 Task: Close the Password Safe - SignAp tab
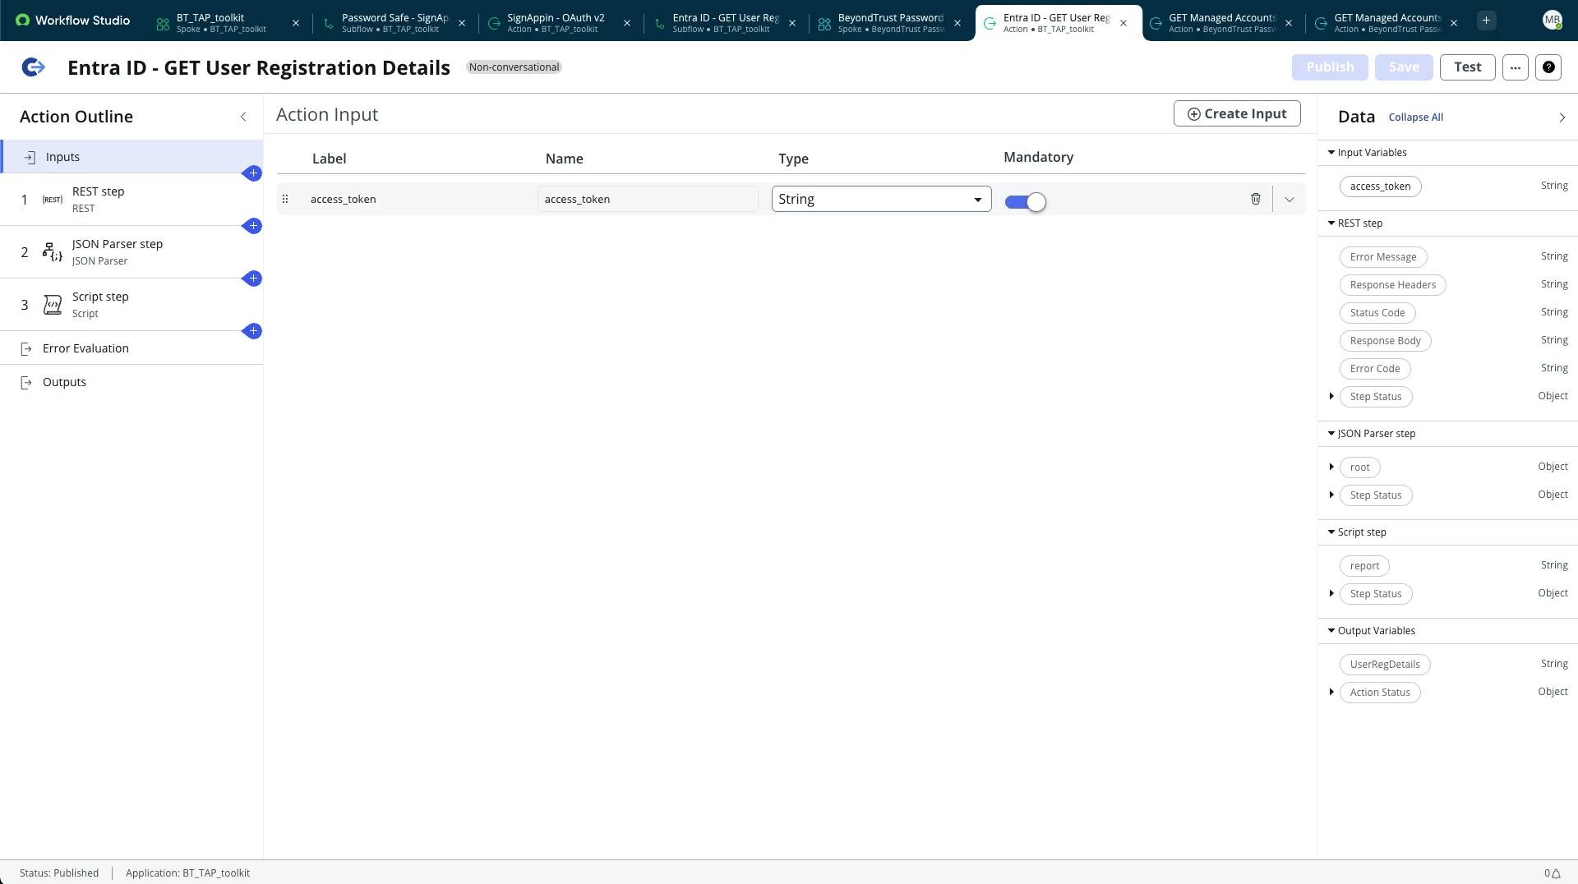click(462, 23)
